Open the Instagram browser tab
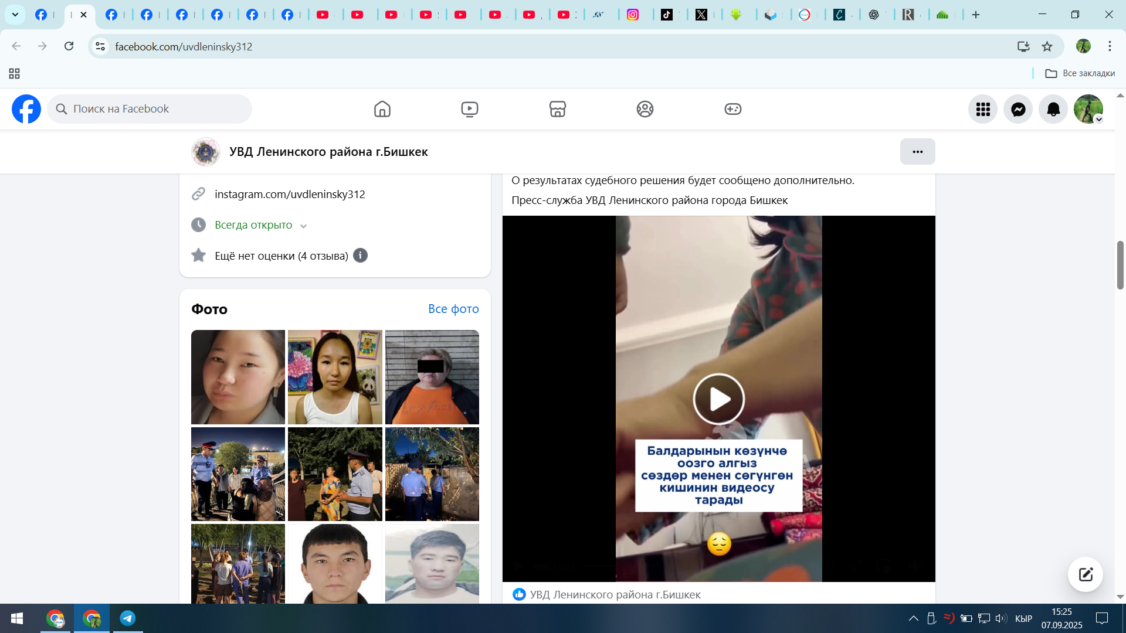 633,15
